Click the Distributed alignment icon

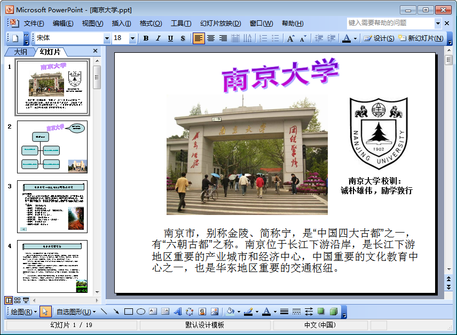(235, 38)
